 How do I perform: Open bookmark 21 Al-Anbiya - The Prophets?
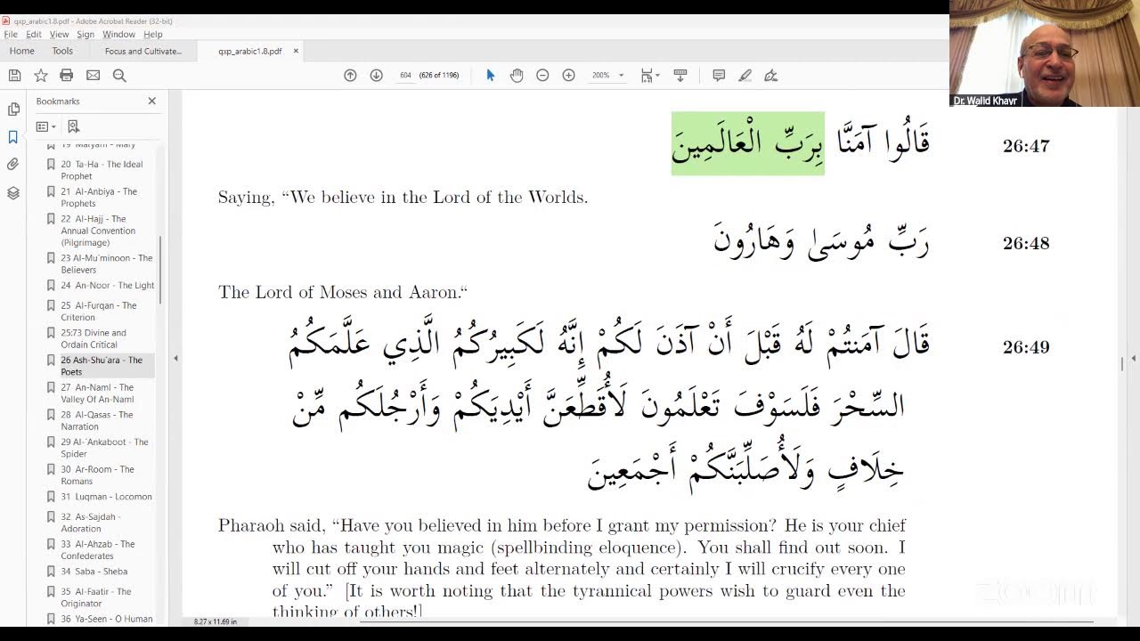pos(99,198)
